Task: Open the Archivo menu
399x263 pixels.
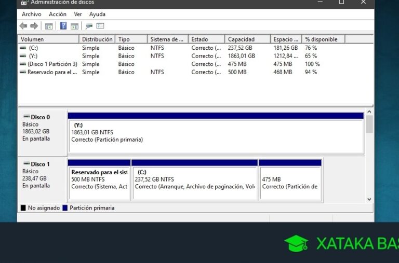Action: (31, 14)
